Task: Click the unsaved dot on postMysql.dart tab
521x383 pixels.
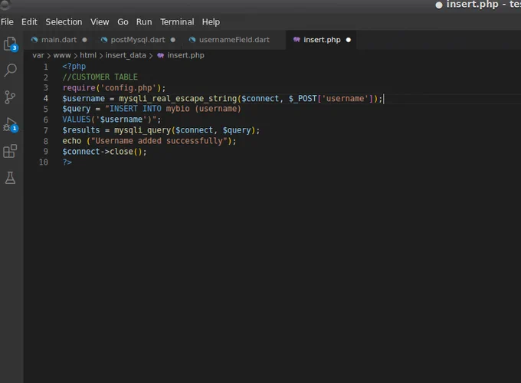Action: (x=173, y=40)
